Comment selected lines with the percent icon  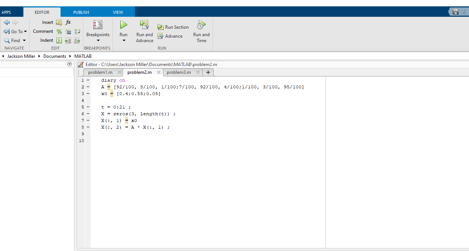[x=59, y=31]
